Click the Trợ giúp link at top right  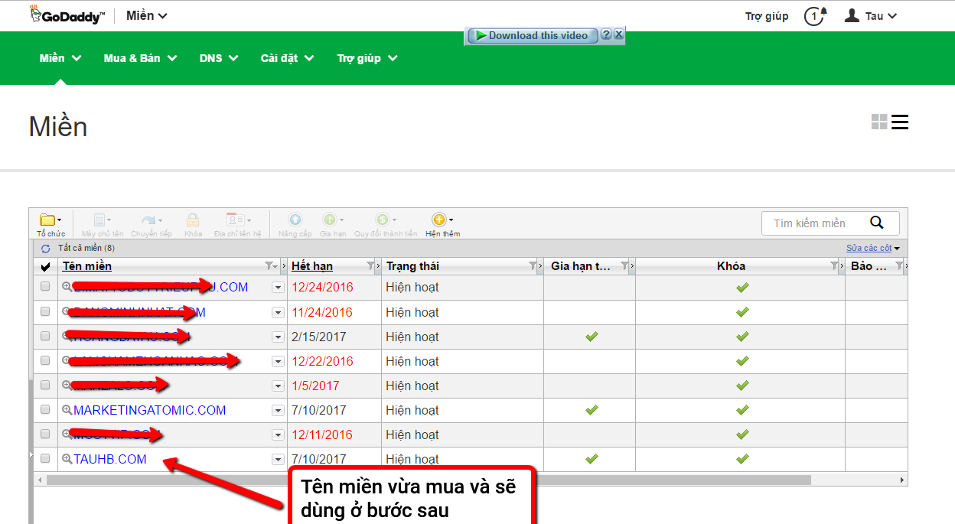coord(767,16)
